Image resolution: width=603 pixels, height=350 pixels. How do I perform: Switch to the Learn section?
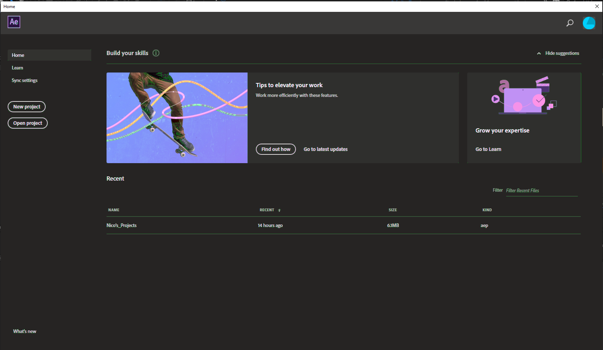(x=17, y=67)
